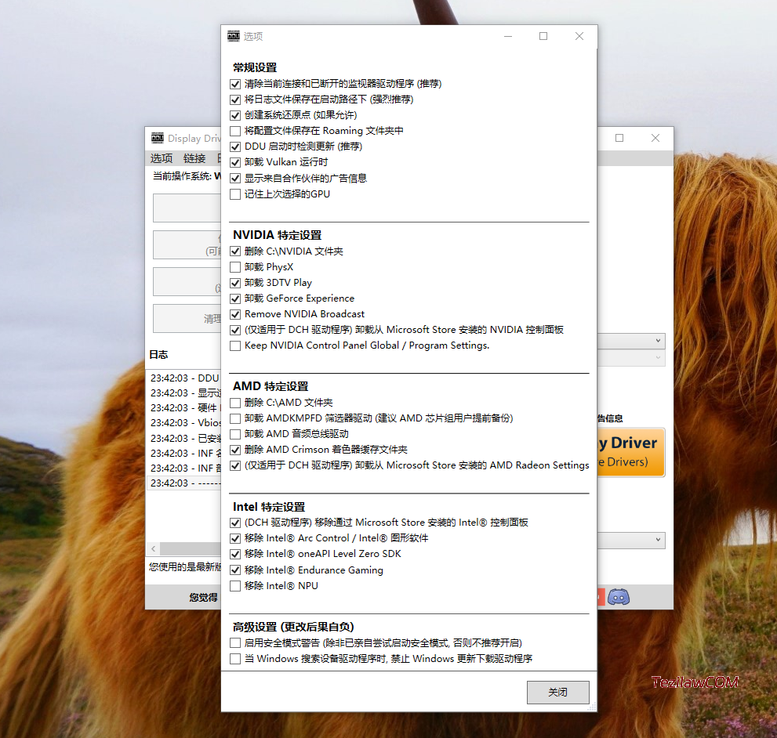The width and height of the screenshot is (777, 738).
Task: Close the 选项 dialog with X
Action: coord(579,36)
